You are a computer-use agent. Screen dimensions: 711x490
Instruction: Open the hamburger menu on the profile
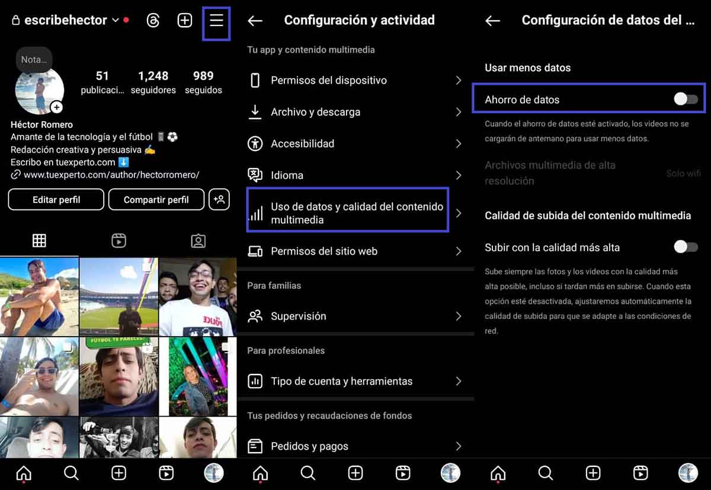(216, 21)
